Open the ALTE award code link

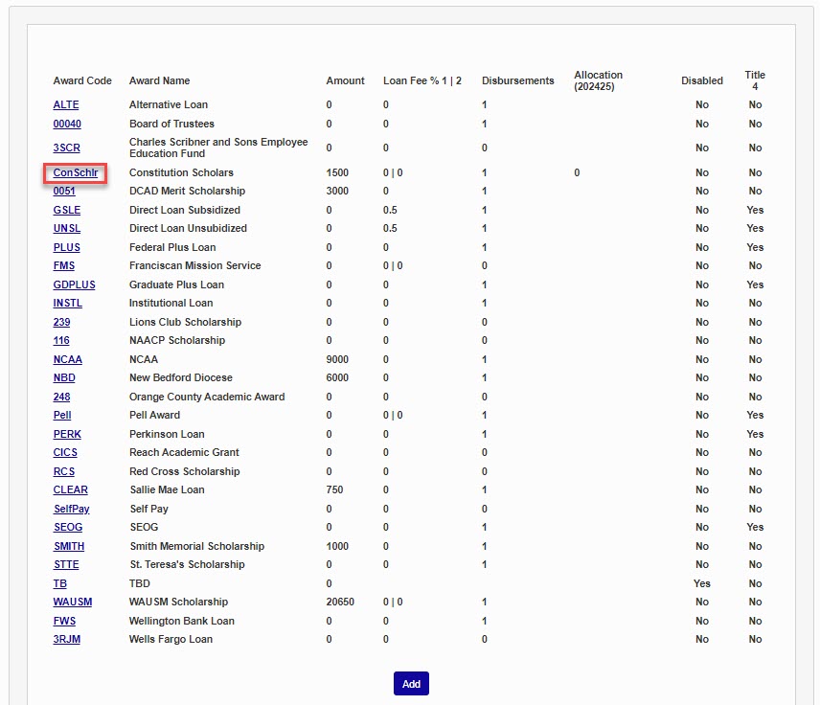(66, 105)
